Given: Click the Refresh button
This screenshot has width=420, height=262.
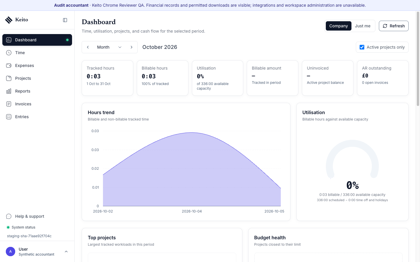Looking at the screenshot, I should (x=393, y=26).
